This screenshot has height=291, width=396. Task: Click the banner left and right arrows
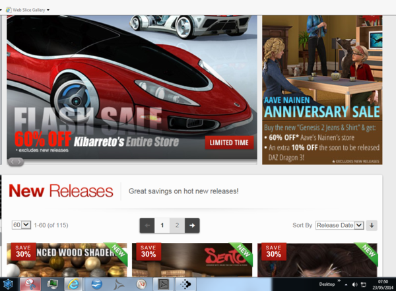pyautogui.click(x=16, y=162)
